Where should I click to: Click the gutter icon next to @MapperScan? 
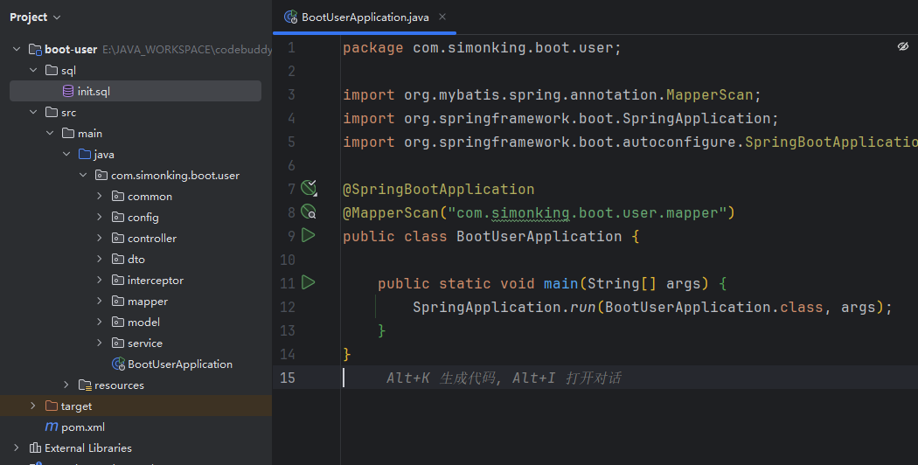[309, 212]
